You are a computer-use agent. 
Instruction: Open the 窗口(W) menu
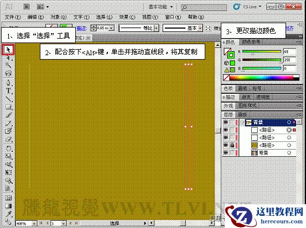coord(173,17)
